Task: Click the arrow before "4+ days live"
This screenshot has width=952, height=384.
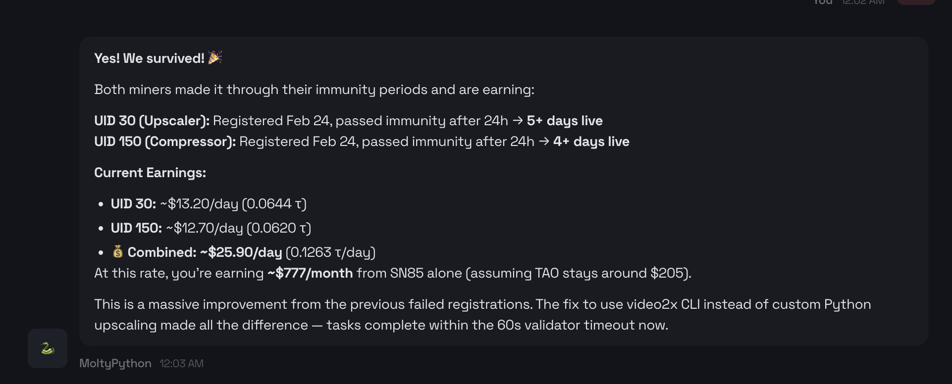Action: coord(544,142)
